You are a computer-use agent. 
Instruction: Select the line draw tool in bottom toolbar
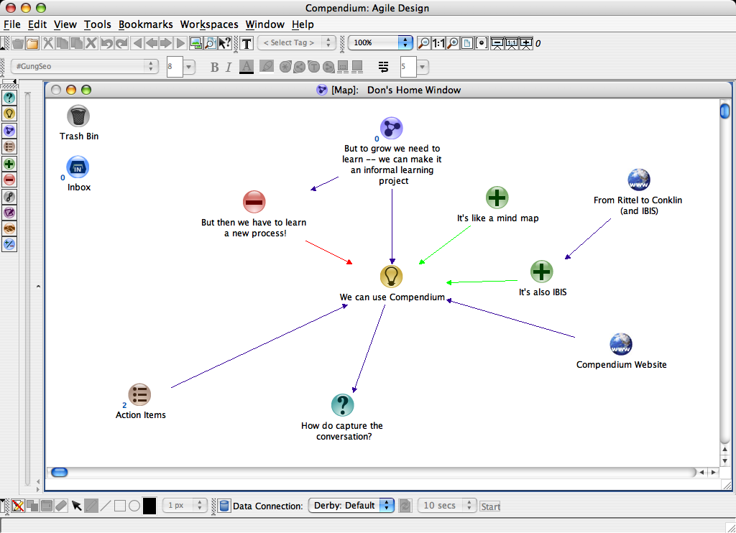[x=106, y=506]
